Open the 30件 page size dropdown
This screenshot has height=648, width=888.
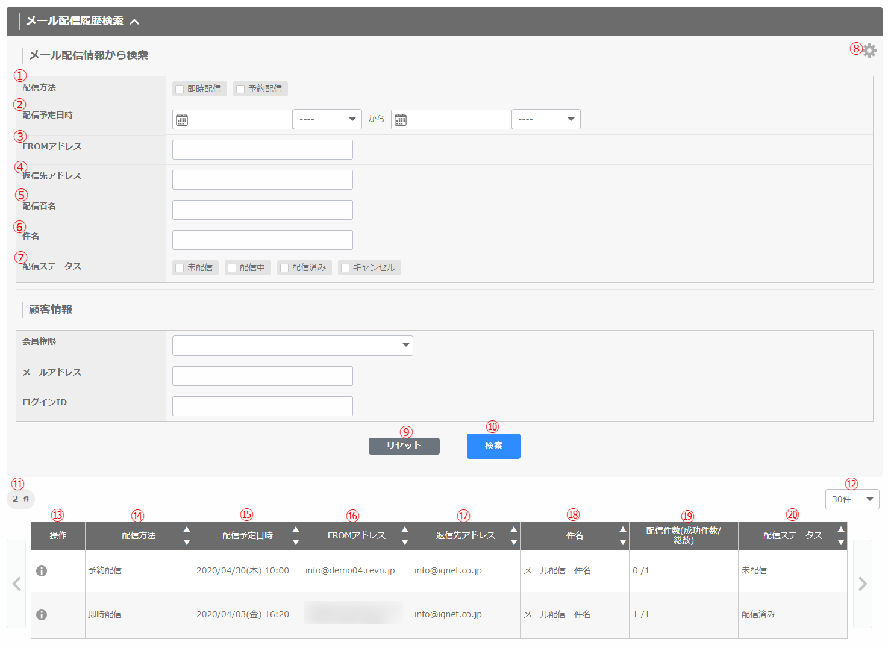tap(852, 499)
